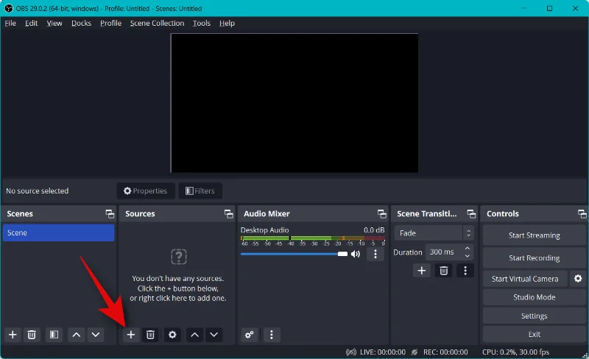Open the Docks menu
The height and width of the screenshot is (359, 589).
click(x=81, y=24)
